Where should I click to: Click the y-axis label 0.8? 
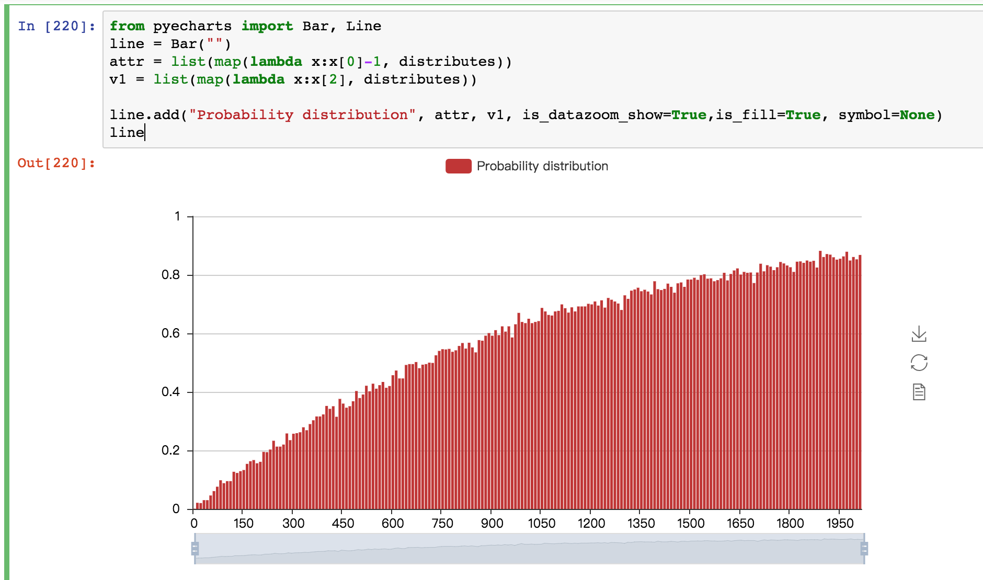(x=170, y=275)
